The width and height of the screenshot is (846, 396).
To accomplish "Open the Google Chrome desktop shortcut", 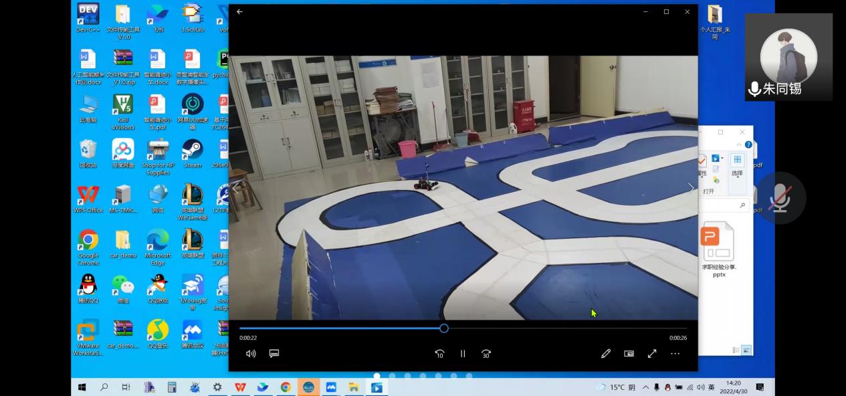I will pyautogui.click(x=88, y=244).
